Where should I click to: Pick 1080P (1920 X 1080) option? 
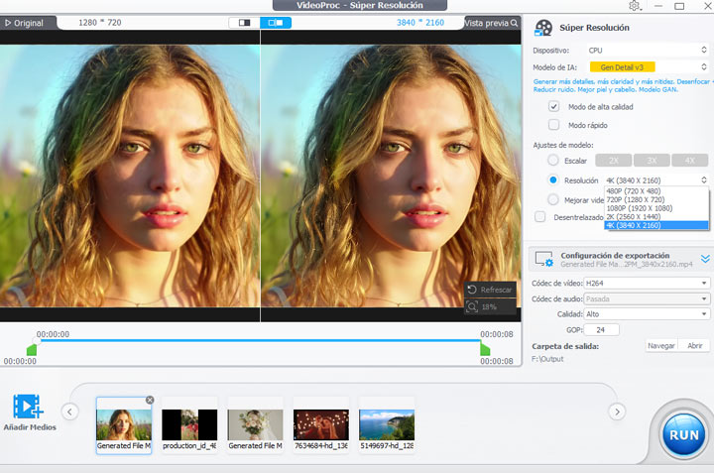click(656, 208)
